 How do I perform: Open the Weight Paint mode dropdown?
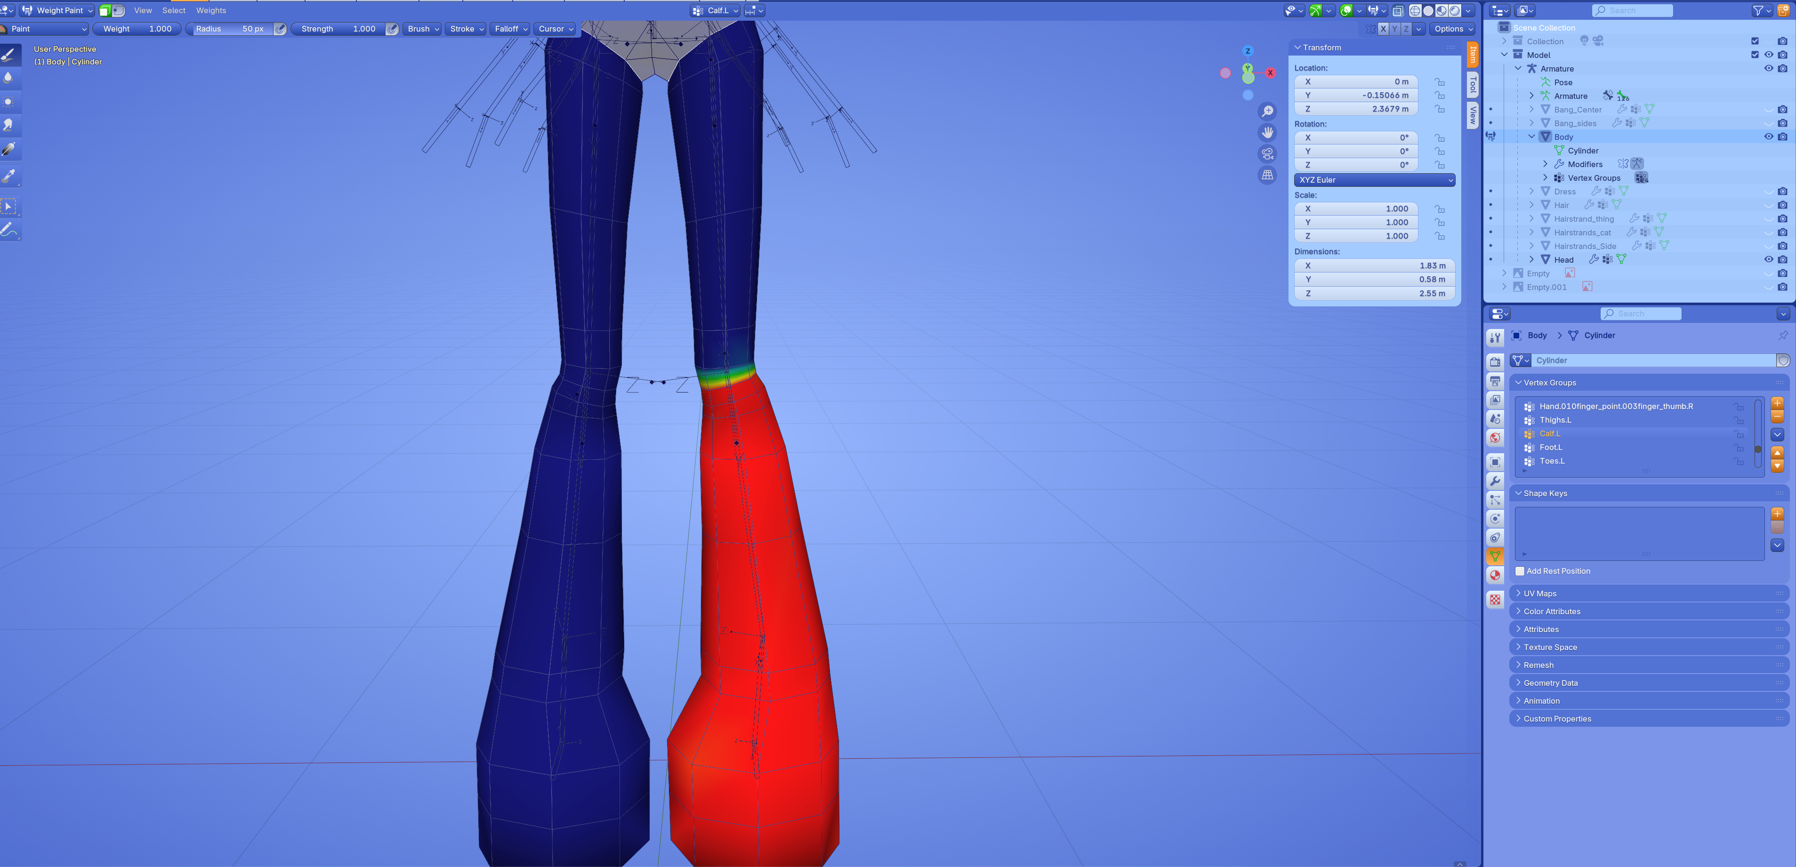click(57, 10)
